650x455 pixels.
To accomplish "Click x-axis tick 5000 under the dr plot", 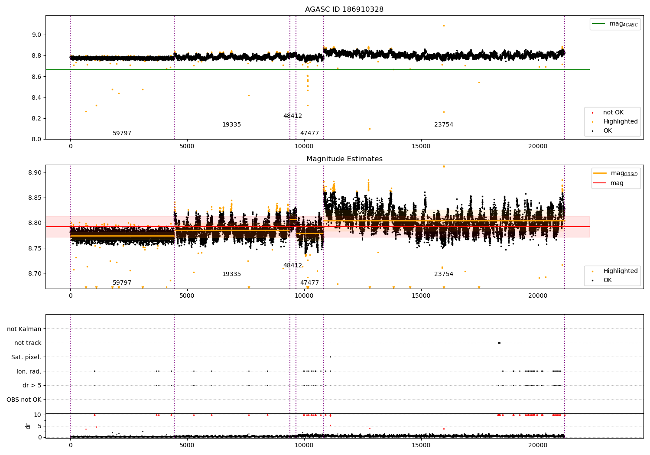I will [x=187, y=445].
